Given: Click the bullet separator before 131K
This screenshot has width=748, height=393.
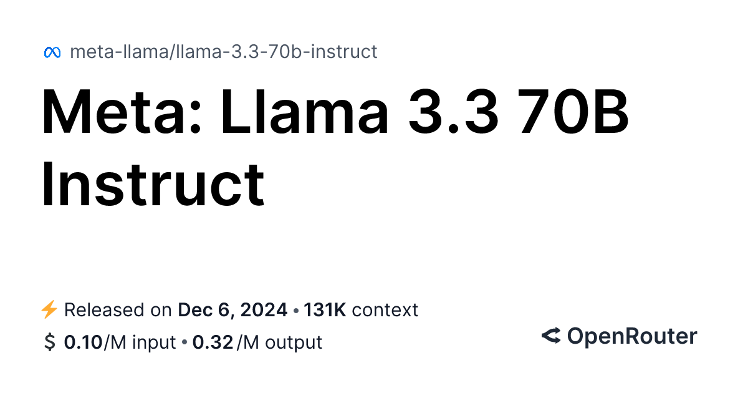Looking at the screenshot, I should 295,310.
